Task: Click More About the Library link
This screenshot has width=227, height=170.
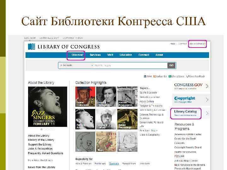Action: click(x=40, y=160)
